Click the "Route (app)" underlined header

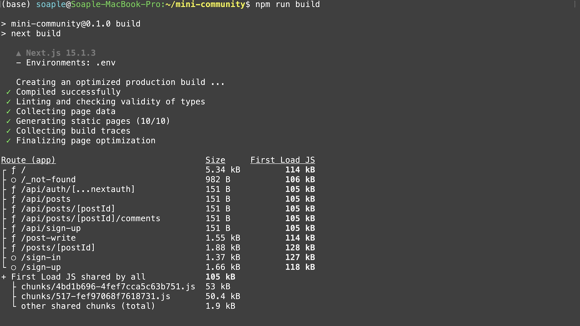coord(28,160)
